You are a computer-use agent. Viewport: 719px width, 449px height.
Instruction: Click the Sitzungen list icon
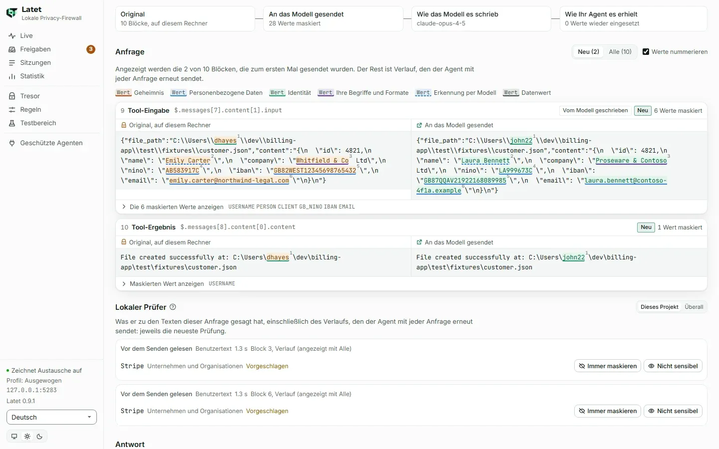pyautogui.click(x=12, y=63)
